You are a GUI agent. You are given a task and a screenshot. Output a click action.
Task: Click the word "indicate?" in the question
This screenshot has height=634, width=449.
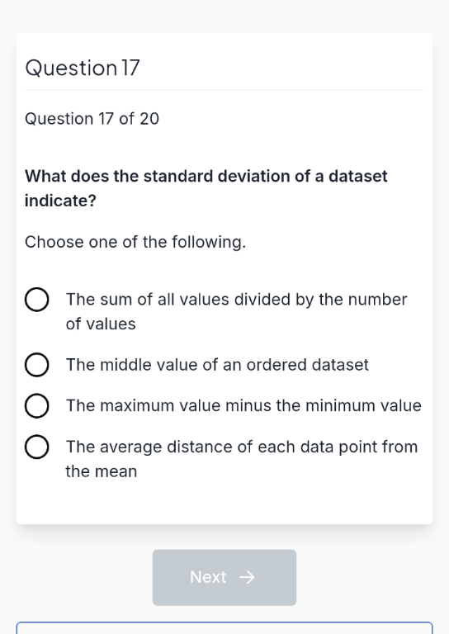point(60,201)
